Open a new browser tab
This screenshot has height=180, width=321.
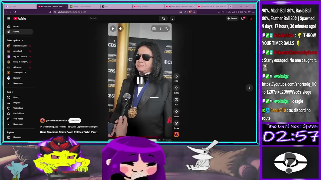230,6
